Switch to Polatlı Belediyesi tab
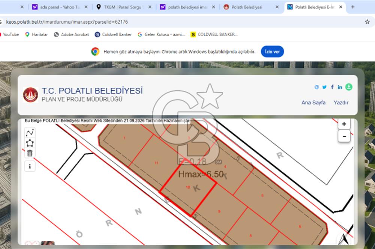Image resolution: width=375 pixels, height=249 pixels. [247, 7]
